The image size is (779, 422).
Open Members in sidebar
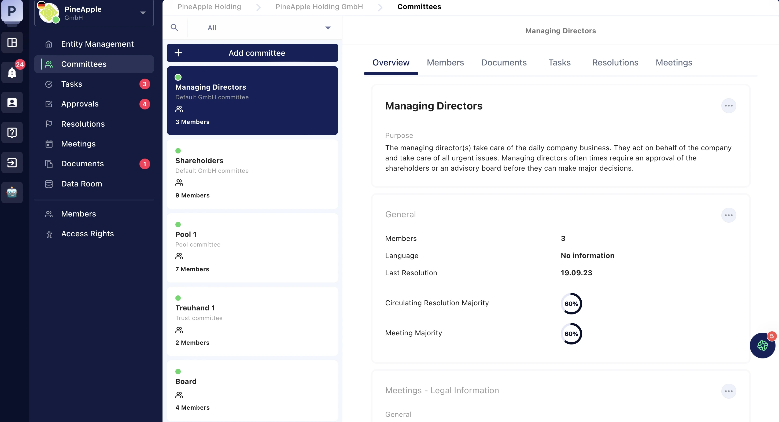coord(94,214)
